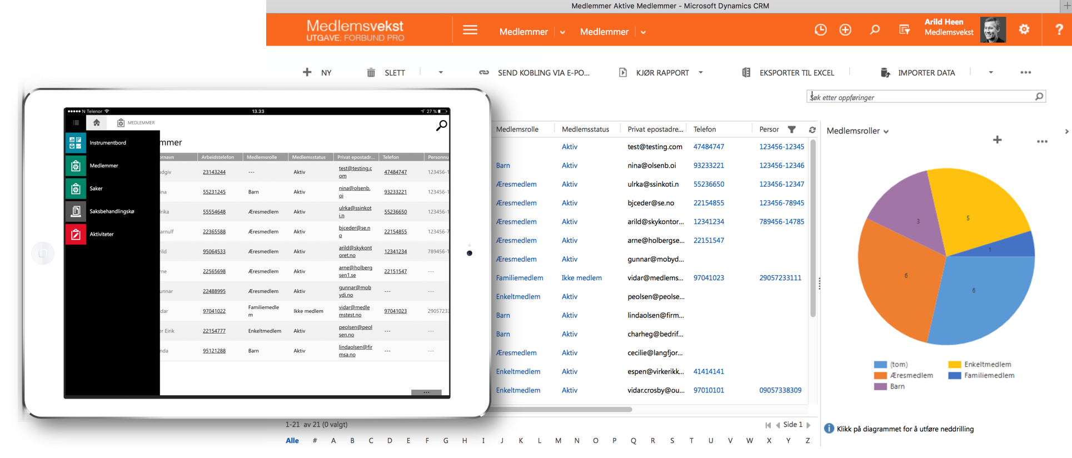The image size is (1072, 458).
Task: Open the Medlemsroller chart selector dropdown
Action: pos(886,132)
